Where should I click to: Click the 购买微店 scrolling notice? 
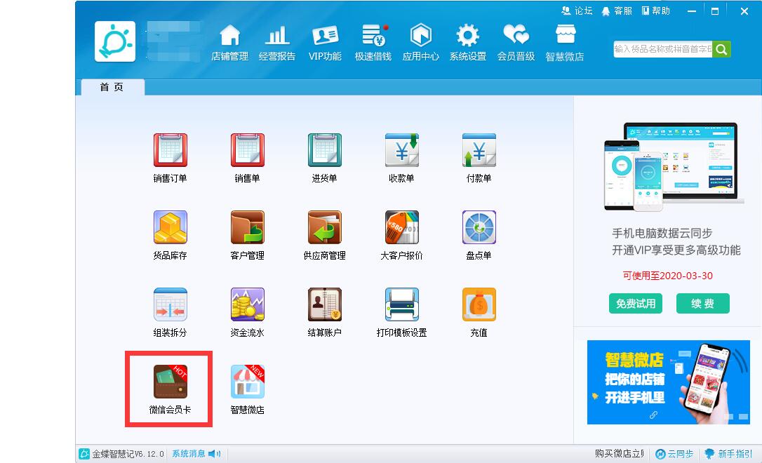[x=619, y=454]
